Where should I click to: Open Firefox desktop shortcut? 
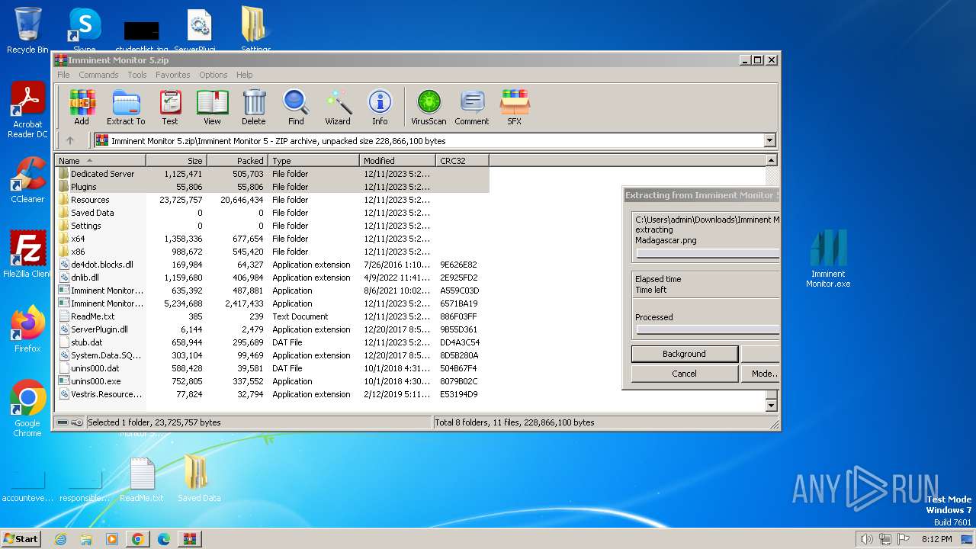pyautogui.click(x=27, y=329)
